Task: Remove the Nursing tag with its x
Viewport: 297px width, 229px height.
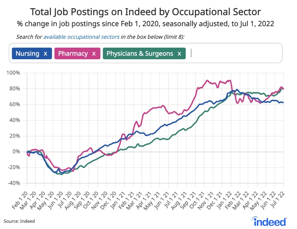Action: pyautogui.click(x=45, y=53)
